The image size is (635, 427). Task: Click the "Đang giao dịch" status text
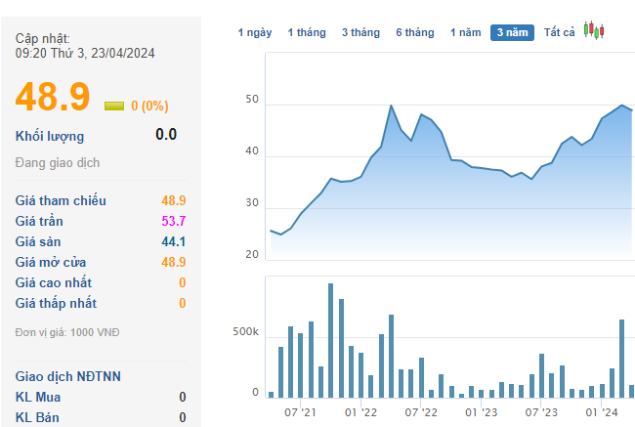[x=58, y=163]
